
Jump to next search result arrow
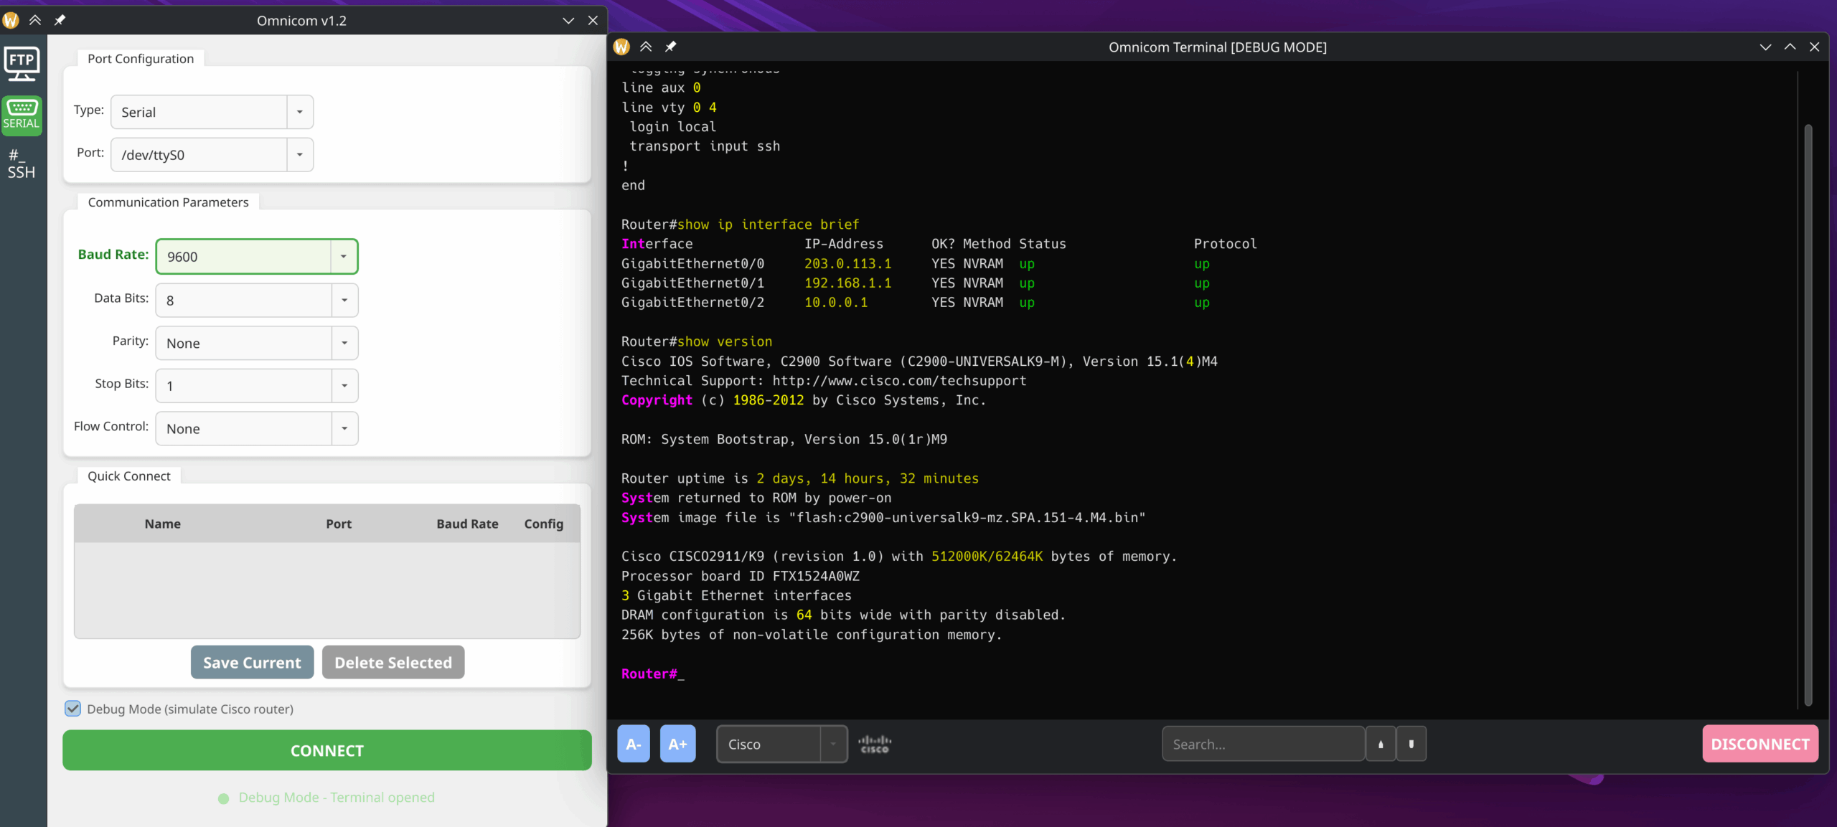[1411, 744]
